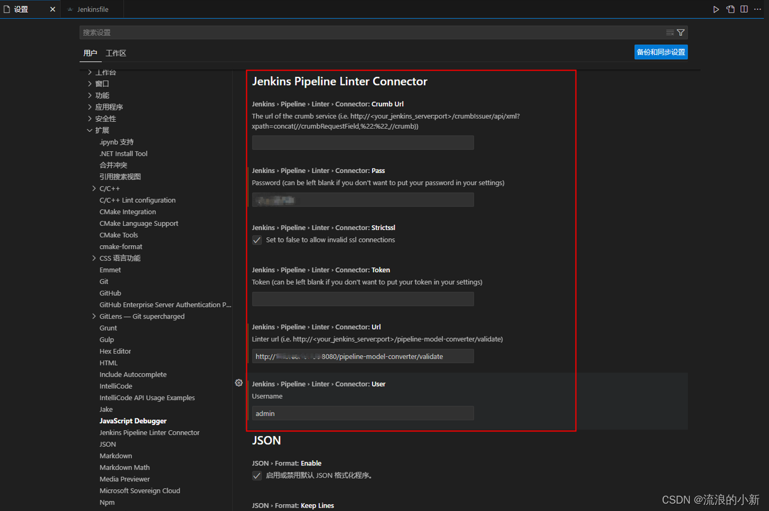Select Media Previewer entry
The width and height of the screenshot is (769, 511).
pos(125,479)
